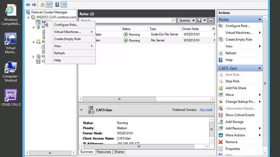Click the Change Startup Priority icon
The height and width of the screenshot is (157, 280).
coord(220,102)
